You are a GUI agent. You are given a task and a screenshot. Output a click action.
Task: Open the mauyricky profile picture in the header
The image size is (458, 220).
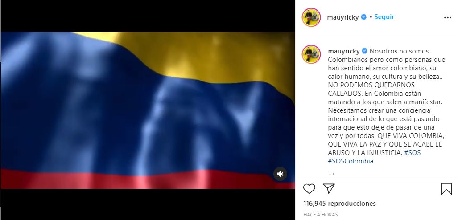pyautogui.click(x=311, y=17)
